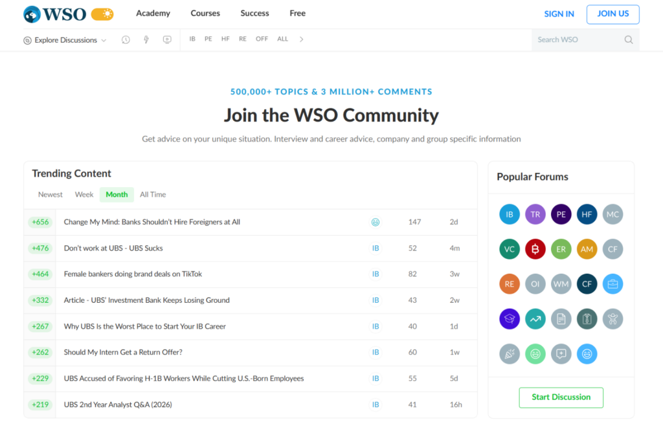Click the graduation cap forum icon
The height and width of the screenshot is (442, 663).
tap(510, 319)
